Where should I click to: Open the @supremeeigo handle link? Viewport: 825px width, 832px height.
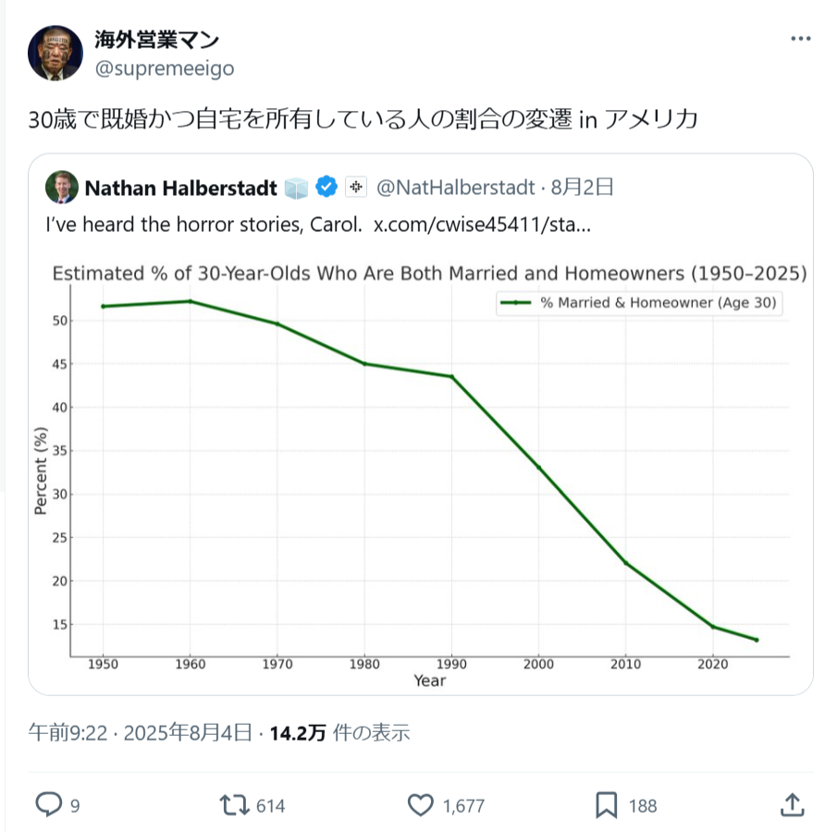pos(164,68)
